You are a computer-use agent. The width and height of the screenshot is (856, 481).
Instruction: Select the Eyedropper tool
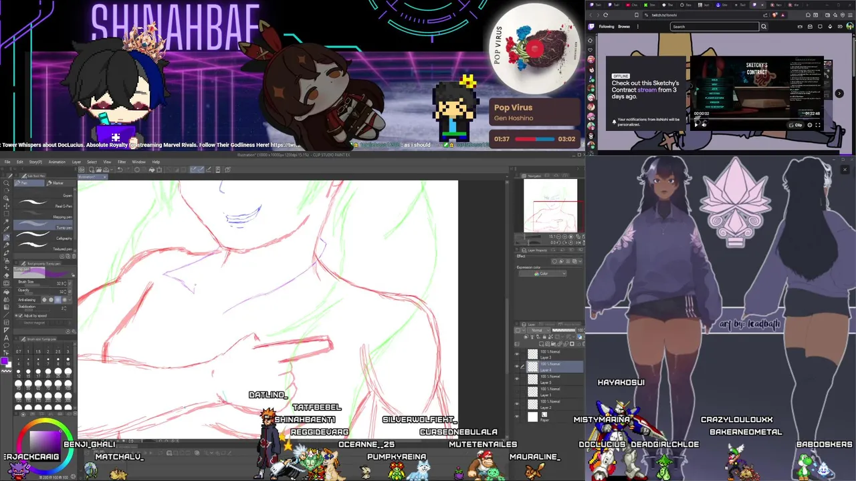coord(6,229)
